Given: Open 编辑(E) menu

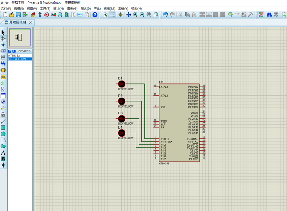Looking at the screenshot, I should click(19, 9).
